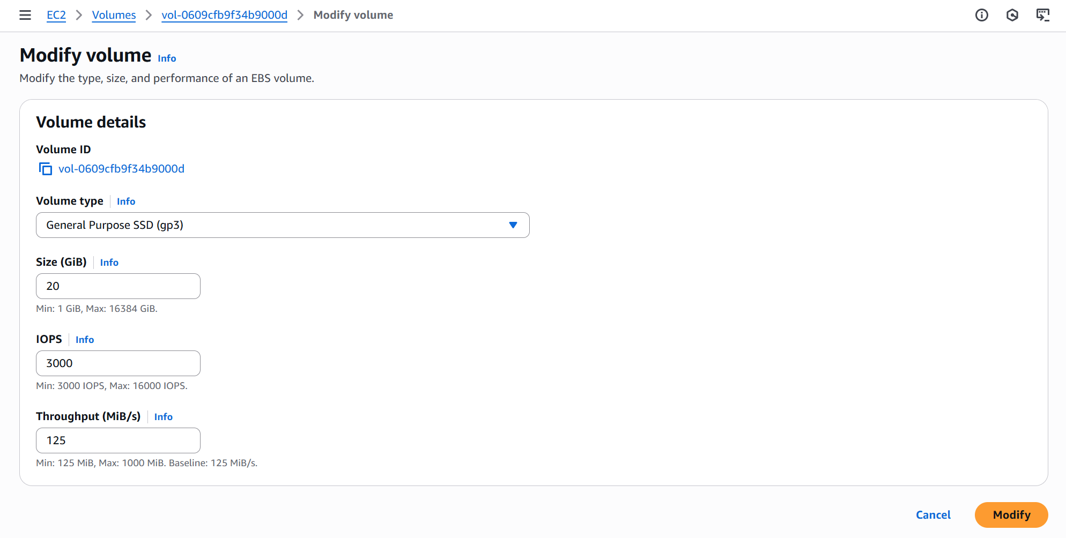Open vol-0609cfb9f34b9000d in the breadcrumb

(x=224, y=15)
